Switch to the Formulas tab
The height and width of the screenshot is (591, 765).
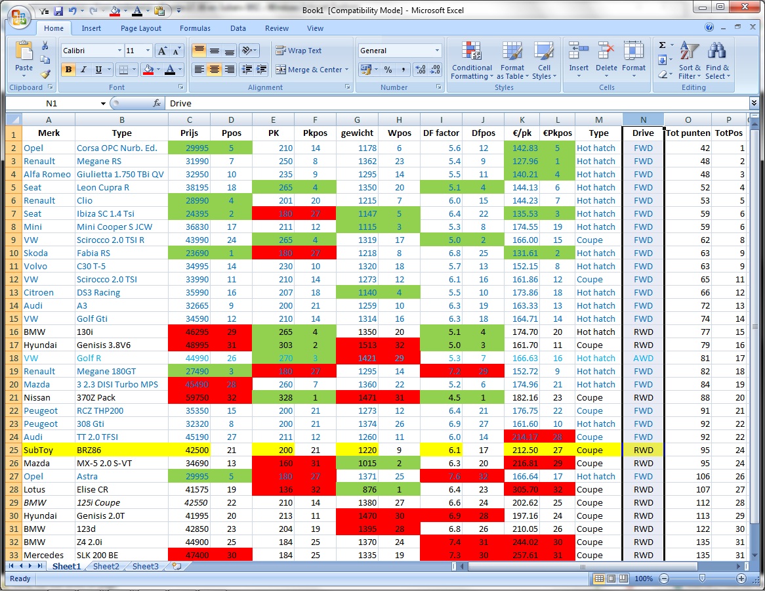(195, 28)
